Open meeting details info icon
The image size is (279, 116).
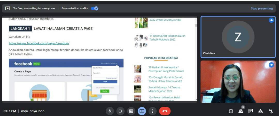(231, 111)
